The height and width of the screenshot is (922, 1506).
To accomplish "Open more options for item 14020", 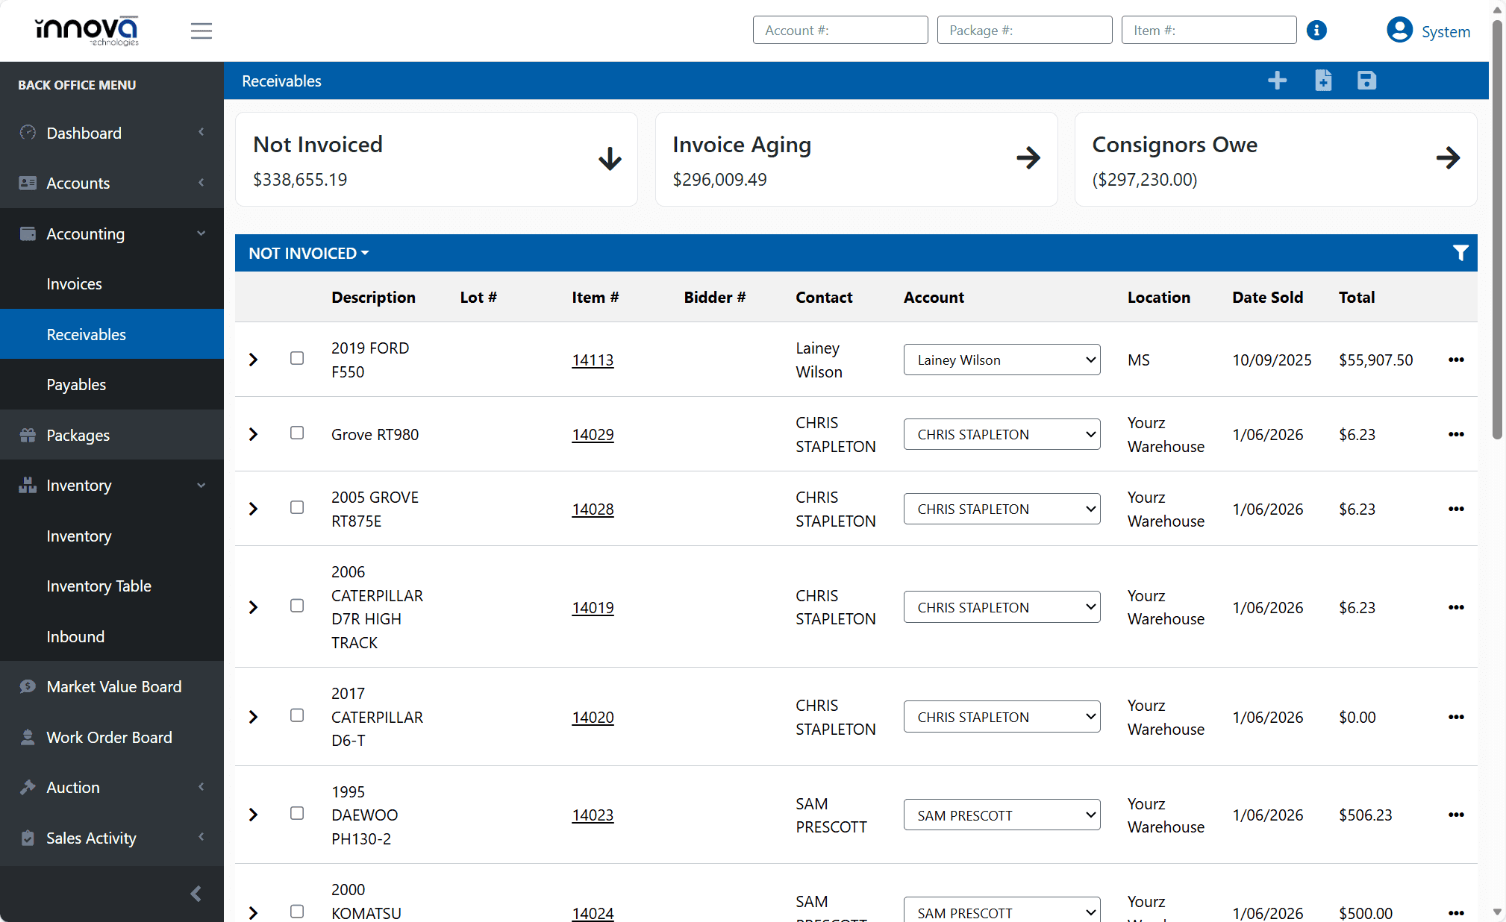I will [x=1456, y=717].
